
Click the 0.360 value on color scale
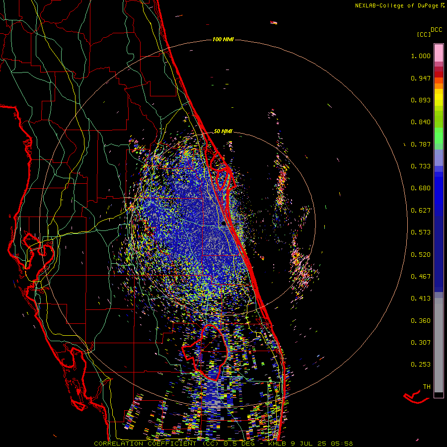coord(421,321)
